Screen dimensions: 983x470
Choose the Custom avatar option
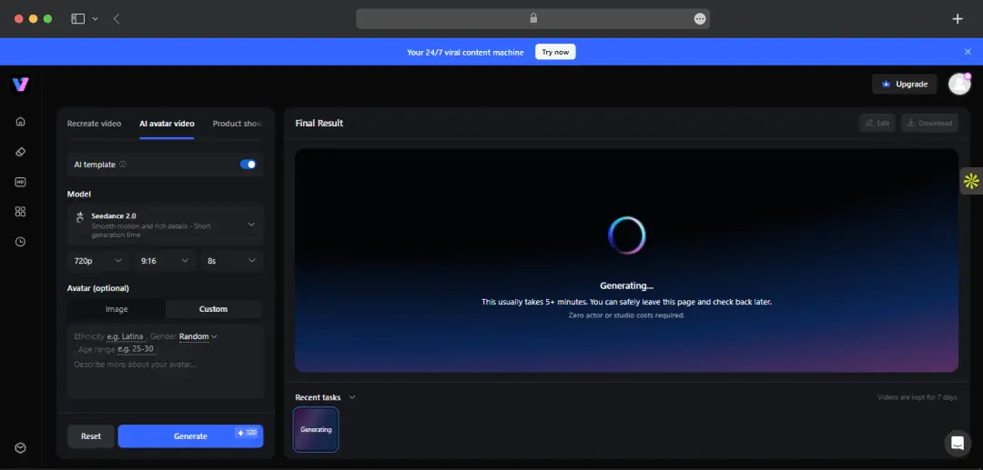[x=213, y=309]
